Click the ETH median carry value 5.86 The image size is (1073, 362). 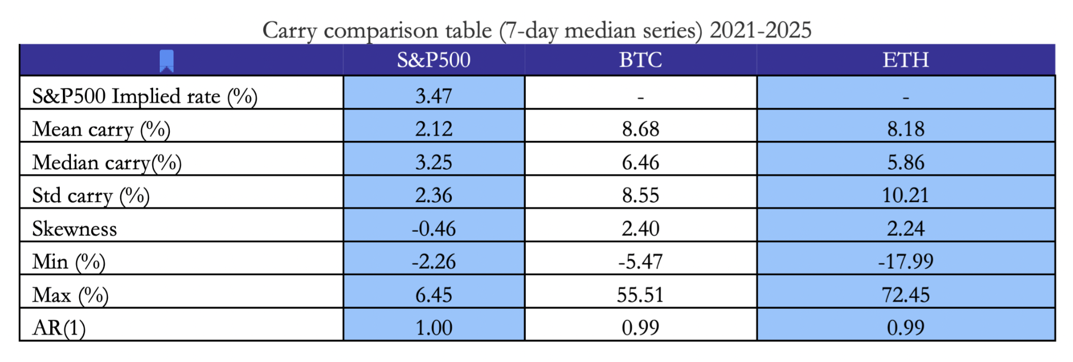point(906,163)
